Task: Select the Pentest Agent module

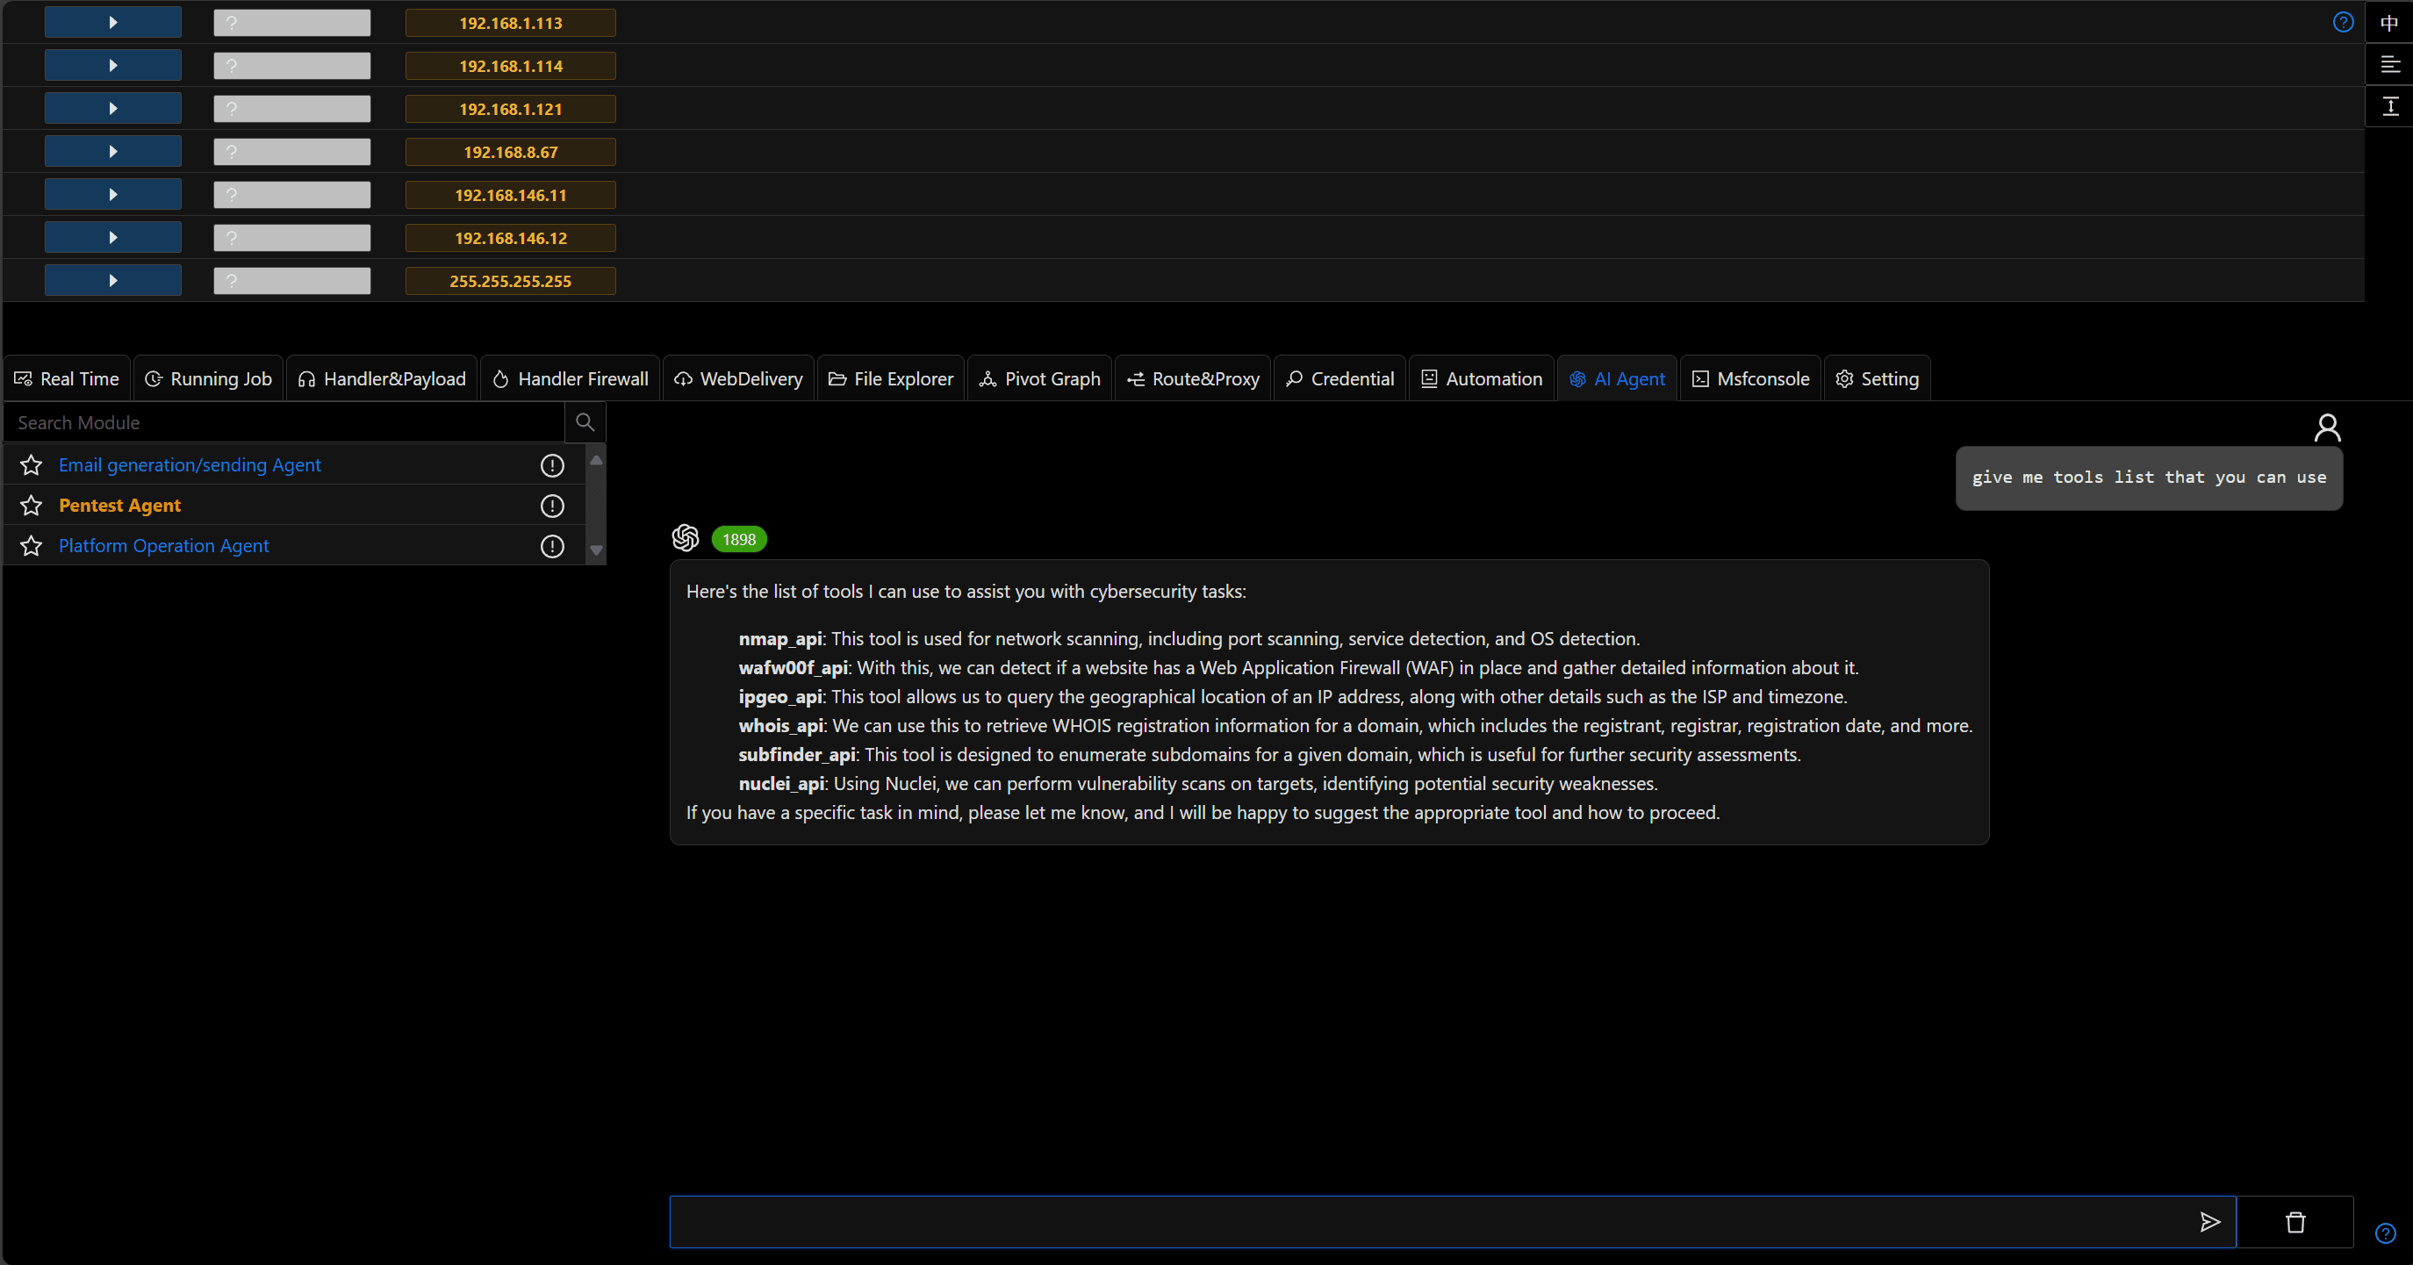Action: coord(120,505)
